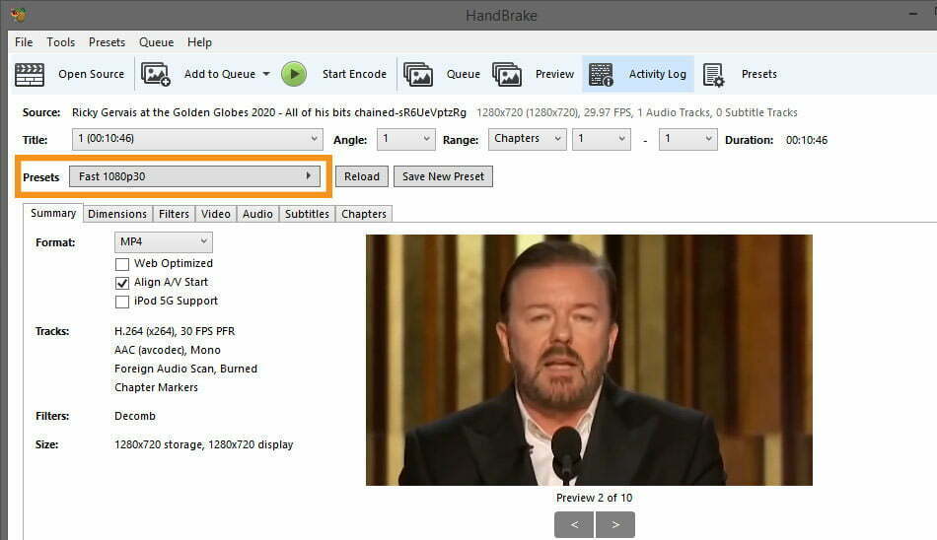This screenshot has height=540, width=937.
Task: Open the Title dropdown 1 (00:10:46)
Action: [x=197, y=139]
